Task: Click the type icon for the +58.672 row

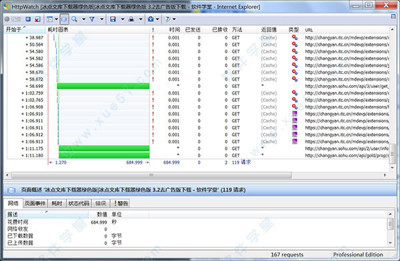Action: click(x=295, y=79)
